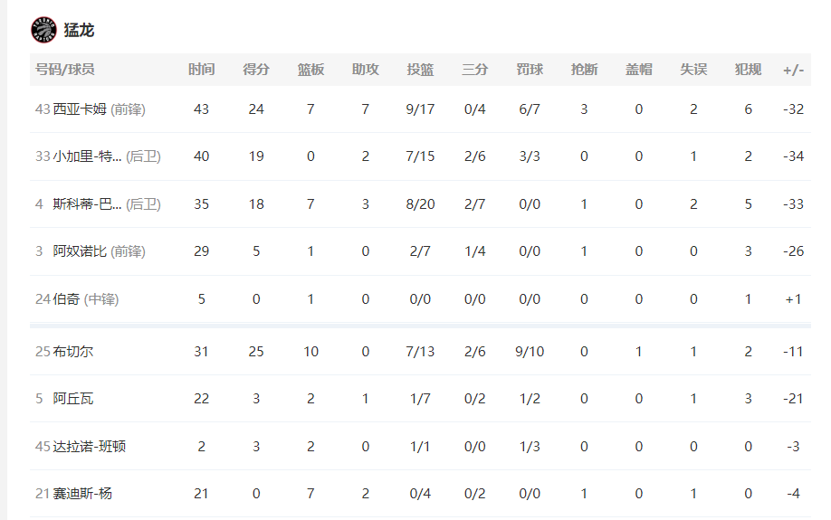Click the 号码/球员 column header
Screen dimensions: 831x520
pyautogui.click(x=64, y=70)
